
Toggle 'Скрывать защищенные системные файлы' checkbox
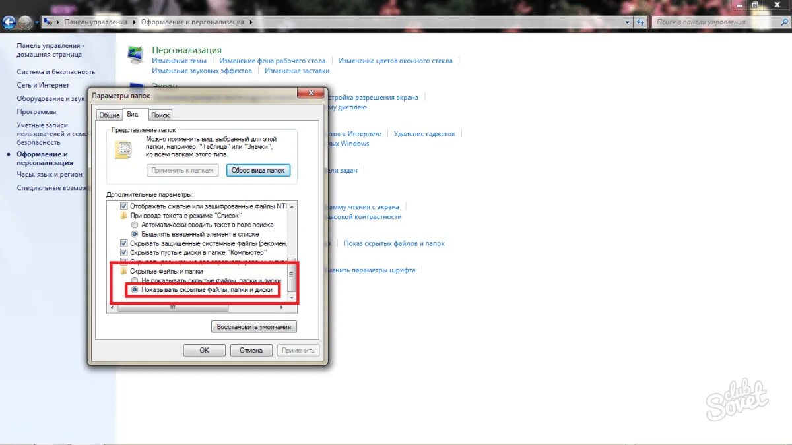tap(123, 243)
